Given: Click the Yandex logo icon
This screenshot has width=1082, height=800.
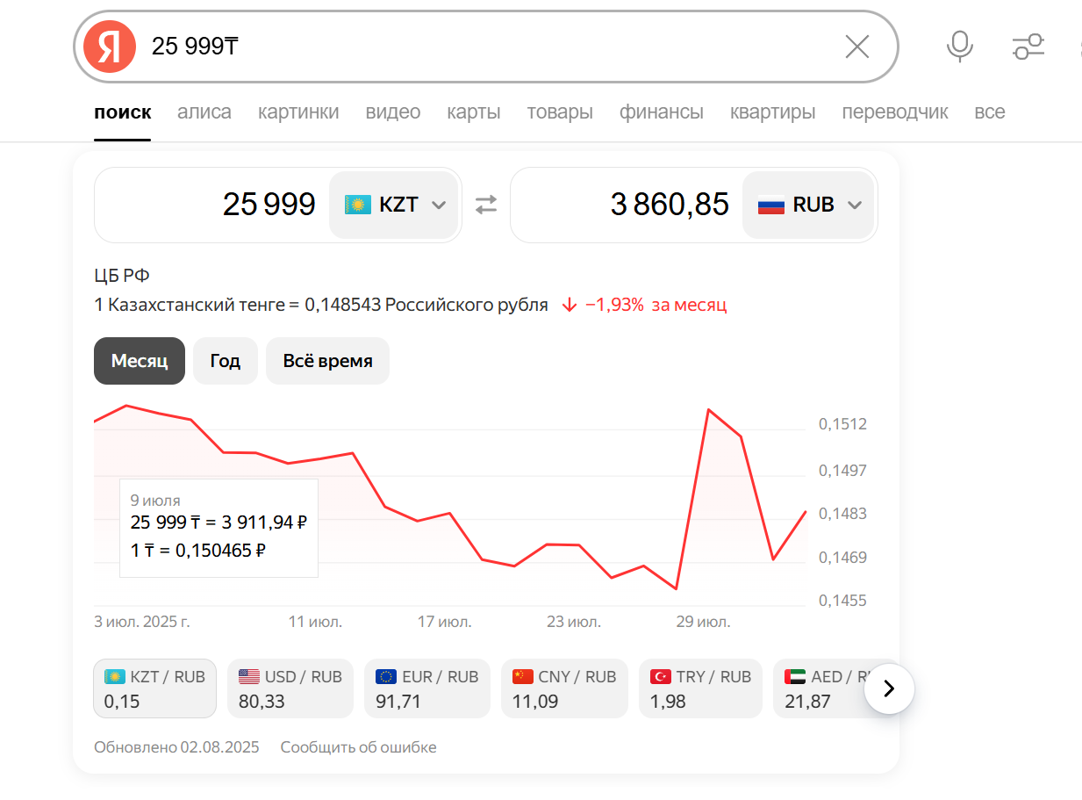Looking at the screenshot, I should 110,47.
